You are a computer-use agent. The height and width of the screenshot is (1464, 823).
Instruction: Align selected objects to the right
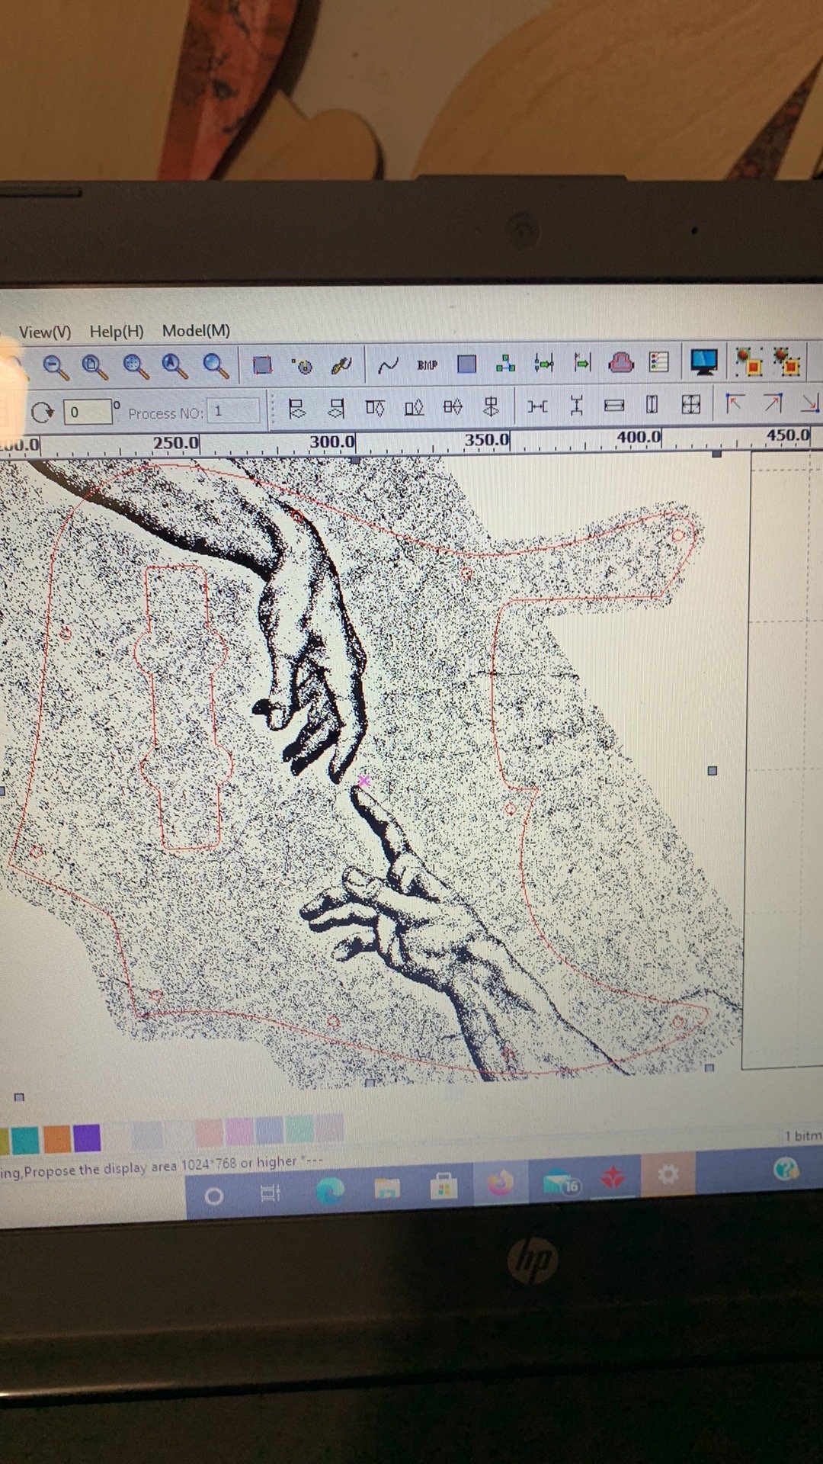click(336, 409)
